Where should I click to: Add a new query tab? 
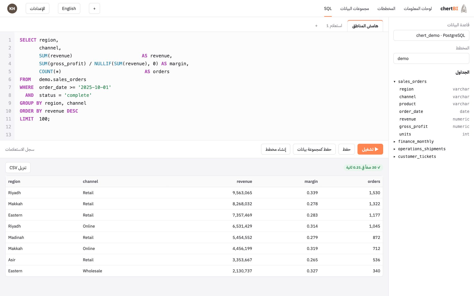(316, 26)
